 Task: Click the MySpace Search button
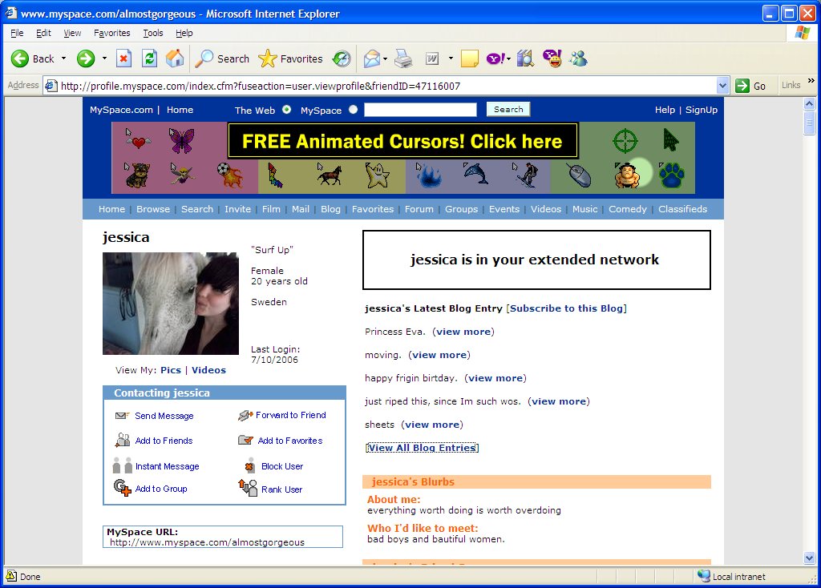[x=508, y=109]
